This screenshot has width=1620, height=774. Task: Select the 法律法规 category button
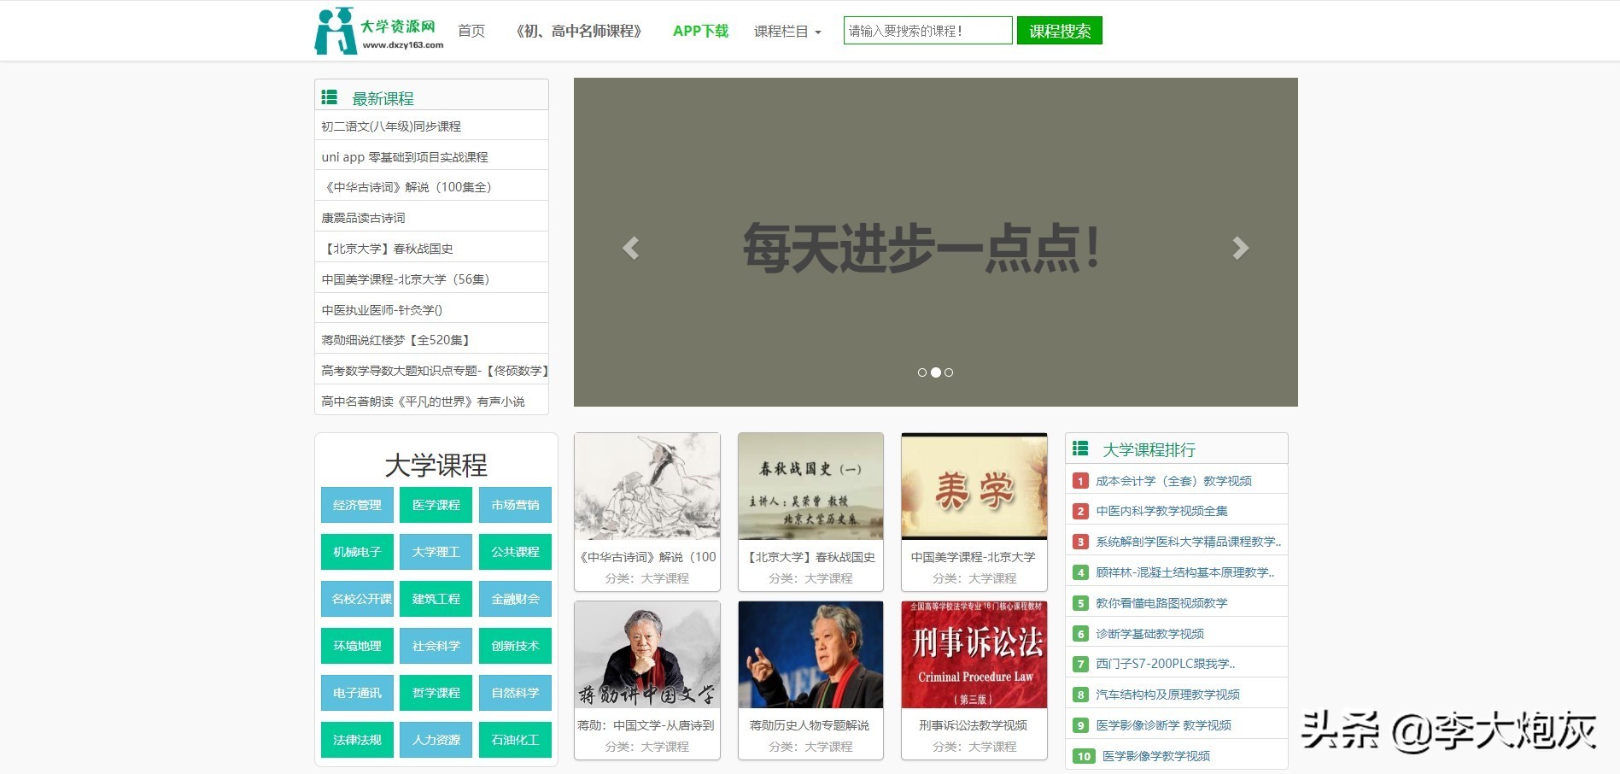(356, 740)
